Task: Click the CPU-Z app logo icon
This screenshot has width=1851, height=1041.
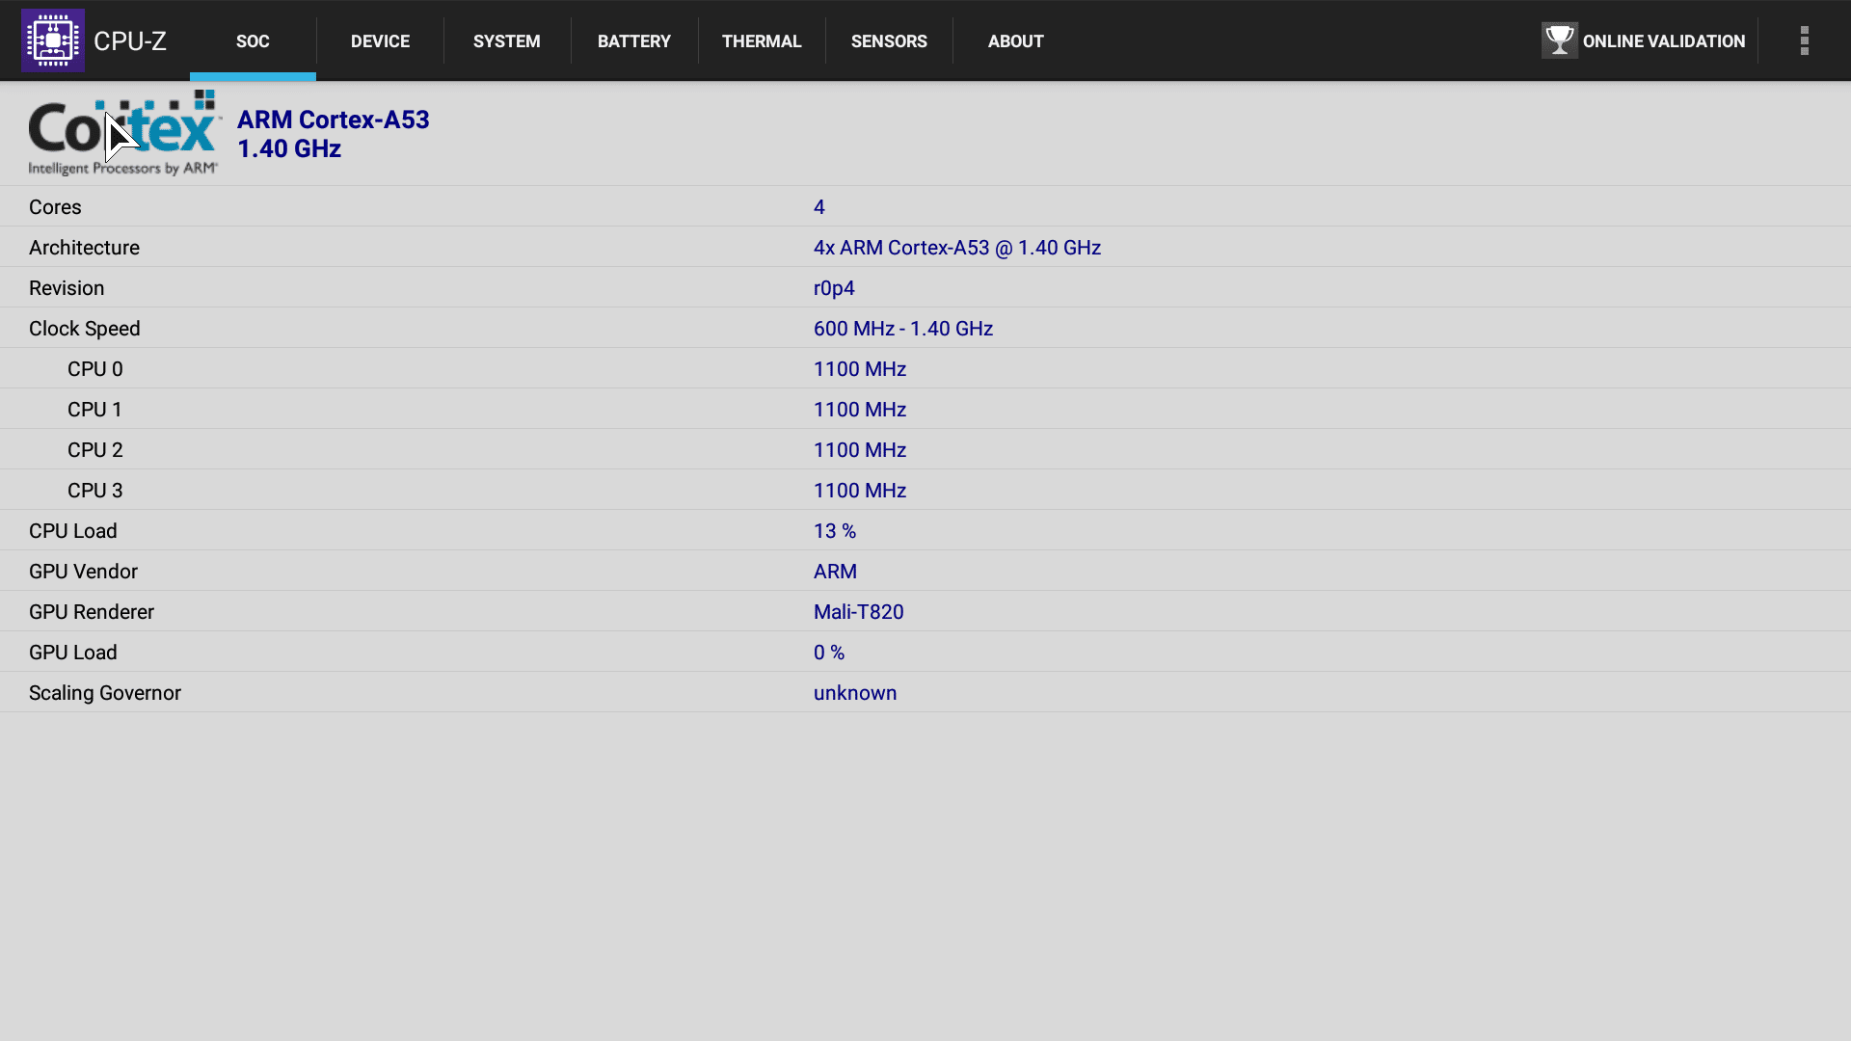Action: [53, 40]
